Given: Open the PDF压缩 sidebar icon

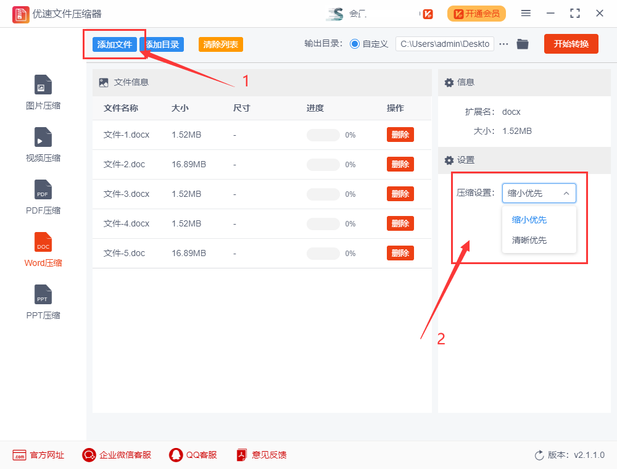Looking at the screenshot, I should pos(43,189).
